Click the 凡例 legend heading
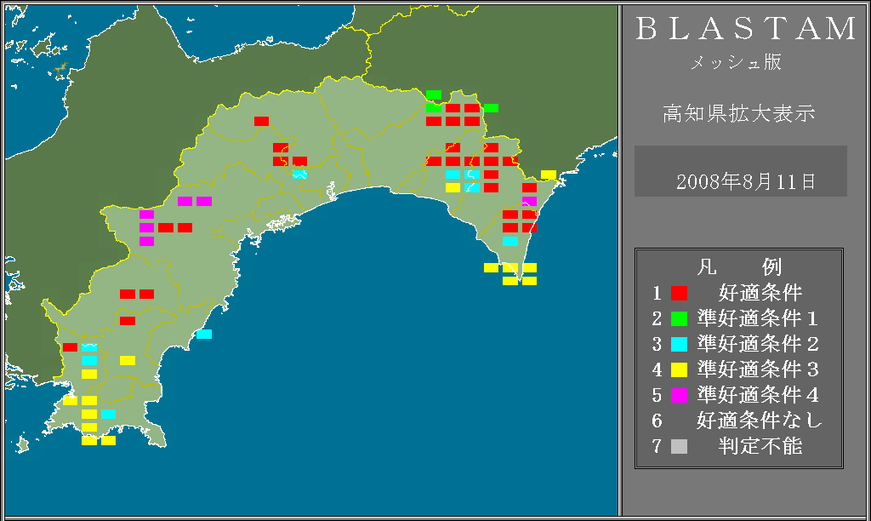 739,267
